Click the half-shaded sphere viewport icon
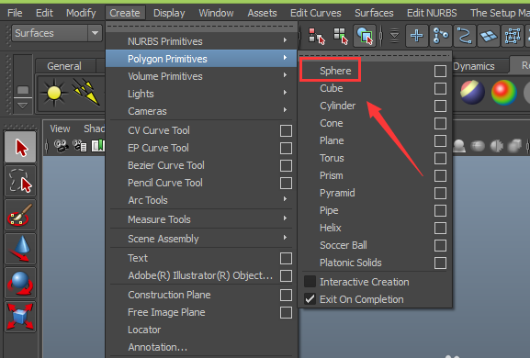Screen dimensions: 530x358 497,146
